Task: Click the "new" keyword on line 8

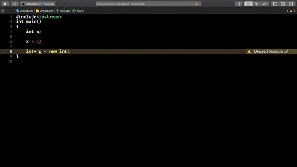Action: pyautogui.click(x=53, y=51)
